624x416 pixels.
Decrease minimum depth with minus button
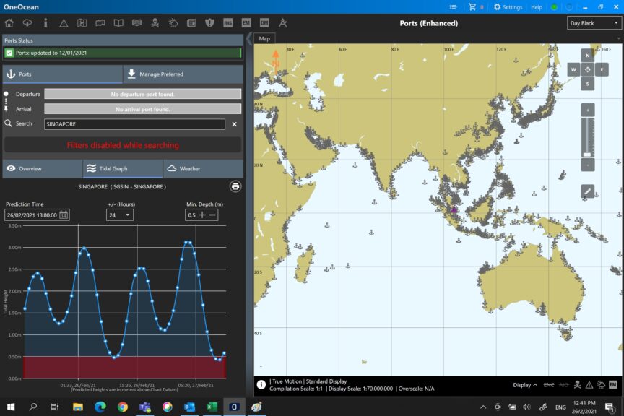(x=212, y=215)
